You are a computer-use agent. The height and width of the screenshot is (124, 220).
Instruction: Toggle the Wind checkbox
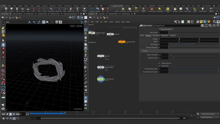click(142, 41)
